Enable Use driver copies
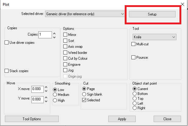 click(x=7, y=43)
